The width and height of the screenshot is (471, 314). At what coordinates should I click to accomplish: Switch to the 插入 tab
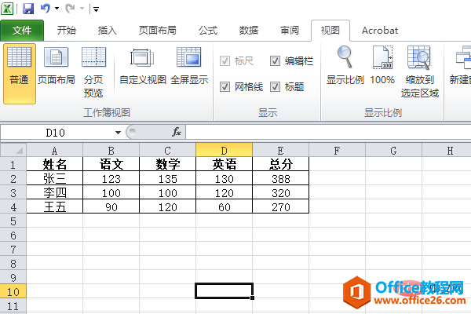[108, 31]
